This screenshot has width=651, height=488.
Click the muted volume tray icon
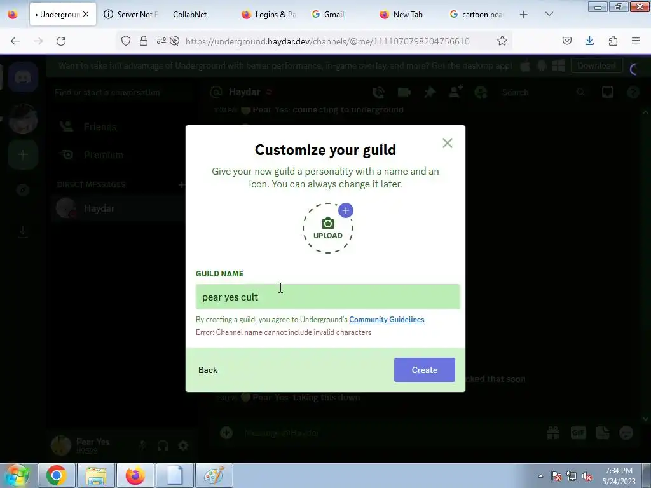[x=587, y=476]
